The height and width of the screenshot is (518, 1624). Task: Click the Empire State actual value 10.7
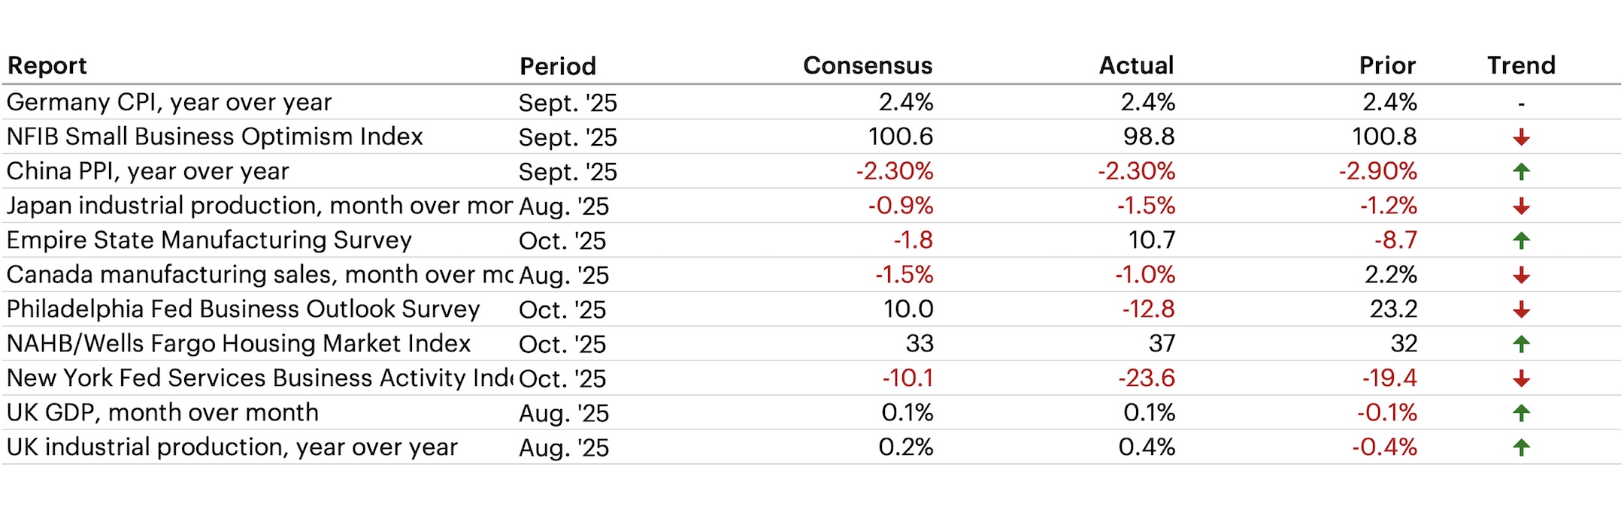(1151, 240)
